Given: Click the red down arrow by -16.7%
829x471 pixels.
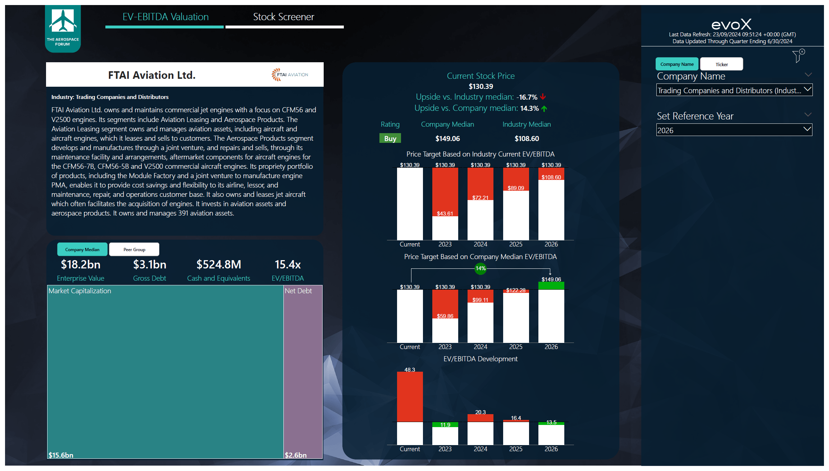Looking at the screenshot, I should point(543,97).
